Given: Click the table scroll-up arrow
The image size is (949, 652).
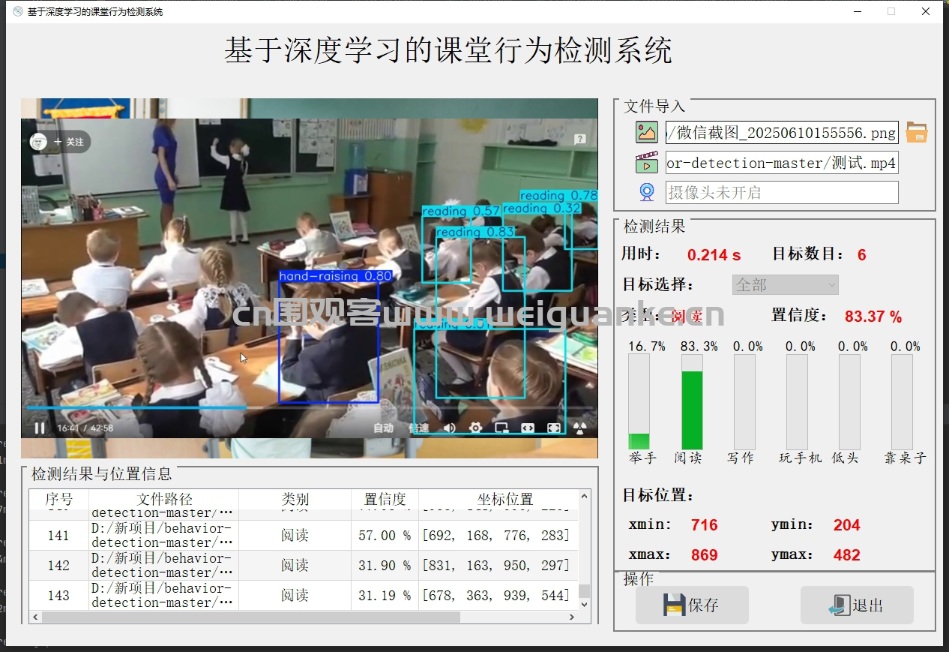Looking at the screenshot, I should [x=585, y=496].
